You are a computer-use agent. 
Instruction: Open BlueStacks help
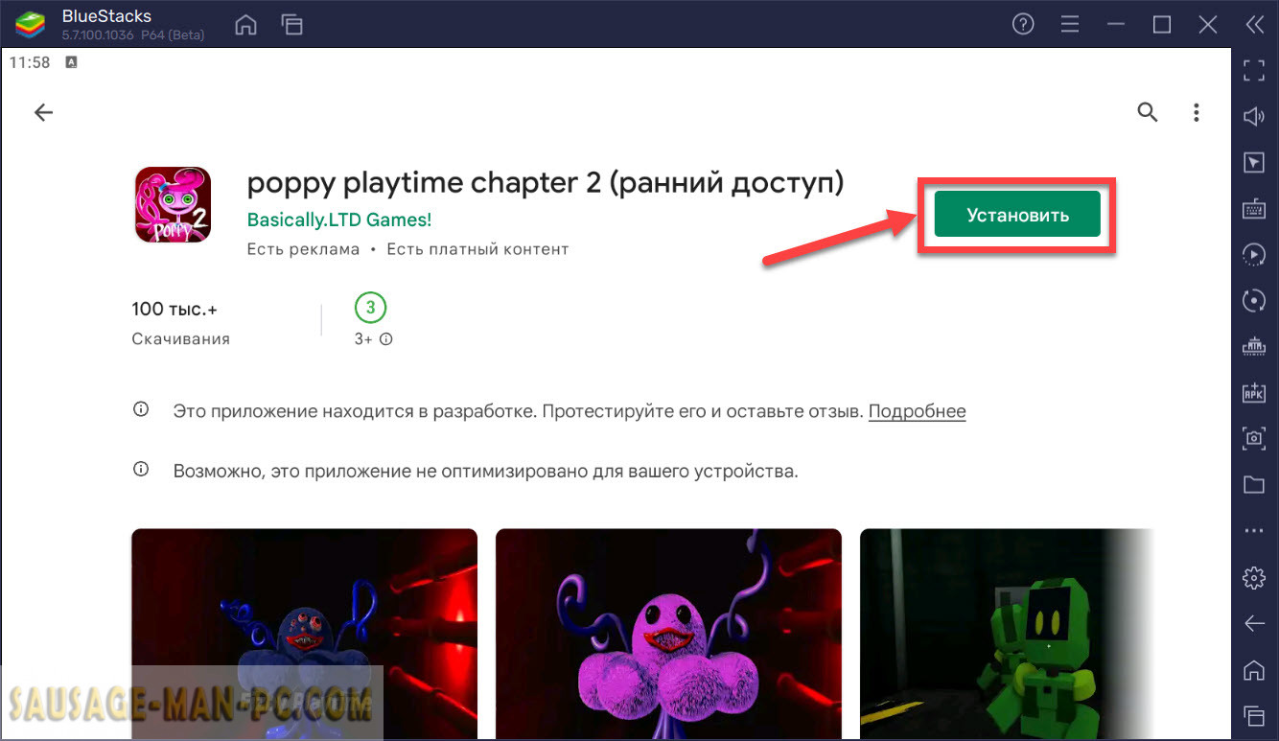pyautogui.click(x=1024, y=25)
